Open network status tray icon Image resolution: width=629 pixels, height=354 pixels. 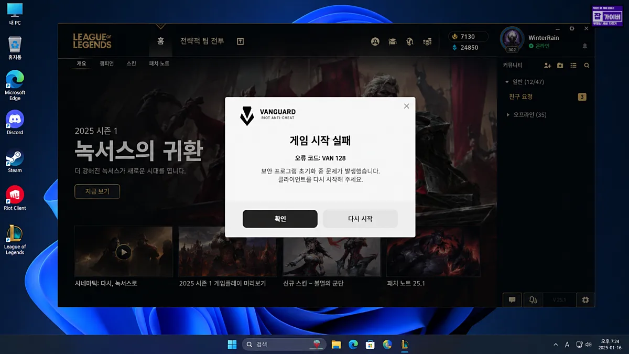click(x=579, y=345)
